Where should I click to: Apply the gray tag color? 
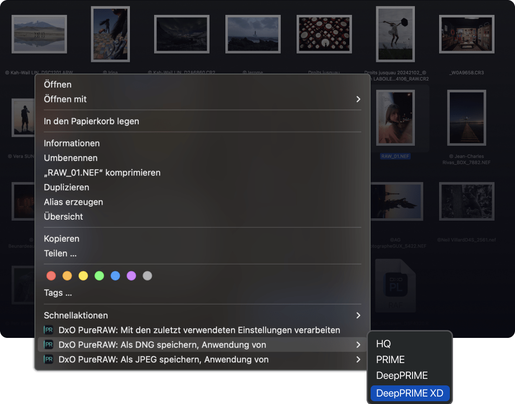[x=148, y=276]
